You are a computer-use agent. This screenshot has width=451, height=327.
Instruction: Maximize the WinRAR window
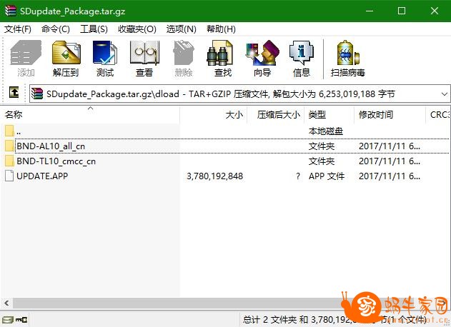pos(402,11)
